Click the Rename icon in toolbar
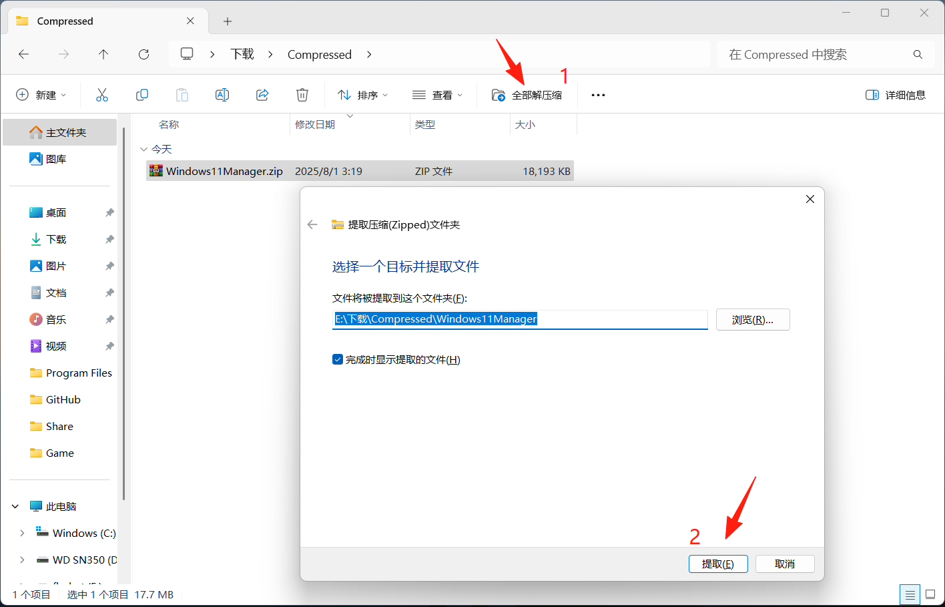 pyautogui.click(x=222, y=95)
